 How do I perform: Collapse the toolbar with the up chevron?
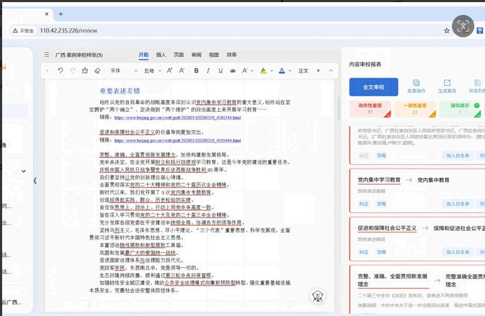330,71
